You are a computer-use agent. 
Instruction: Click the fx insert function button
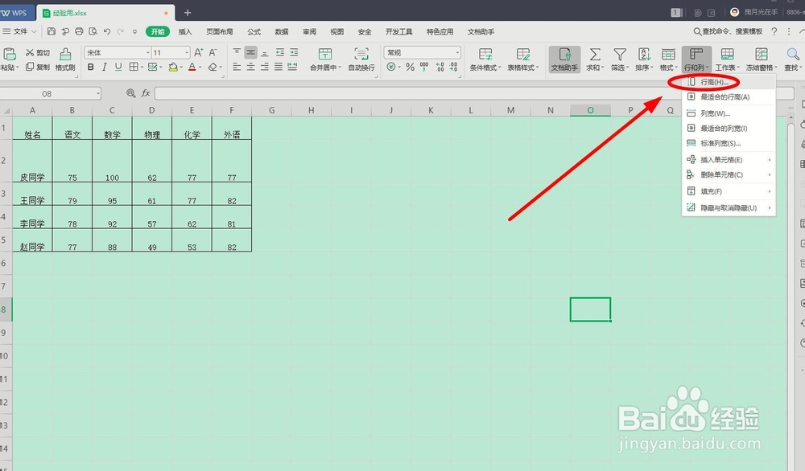click(x=146, y=93)
